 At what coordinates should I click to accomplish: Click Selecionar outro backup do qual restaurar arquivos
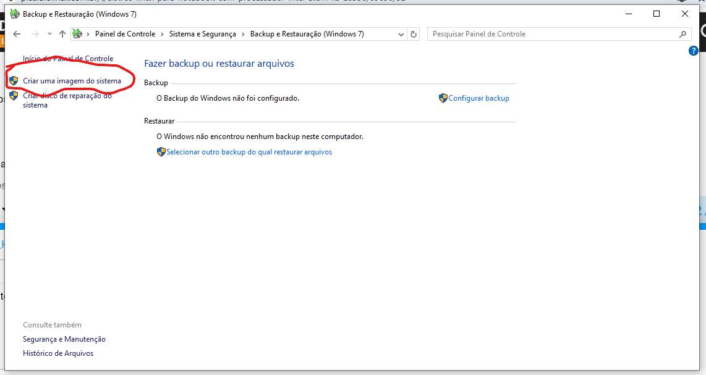(x=249, y=152)
